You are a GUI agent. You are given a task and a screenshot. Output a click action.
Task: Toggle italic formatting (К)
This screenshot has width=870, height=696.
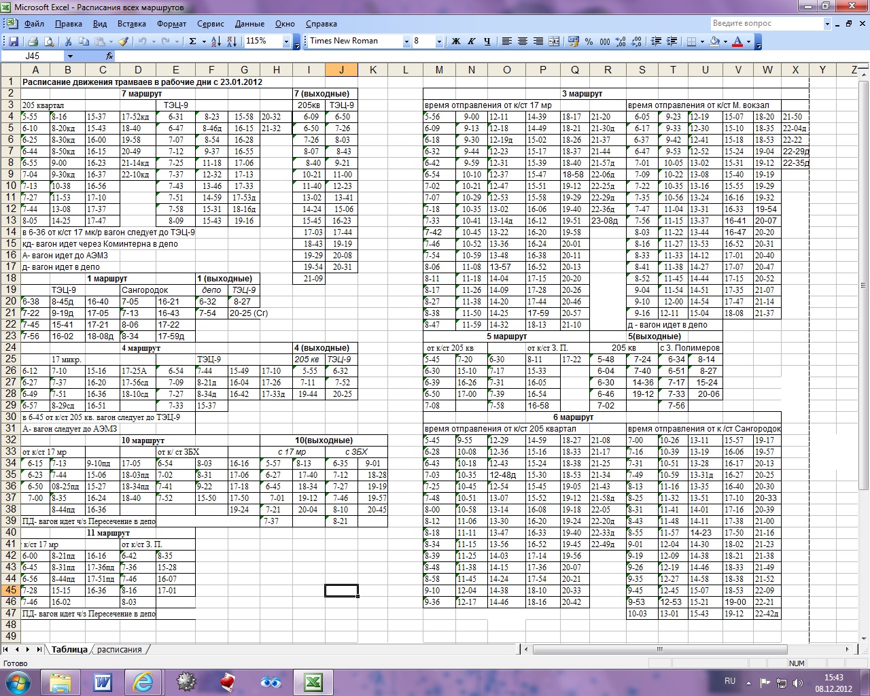(472, 41)
